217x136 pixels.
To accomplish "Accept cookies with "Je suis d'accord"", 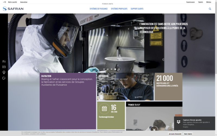I will (x=175, y=134).
